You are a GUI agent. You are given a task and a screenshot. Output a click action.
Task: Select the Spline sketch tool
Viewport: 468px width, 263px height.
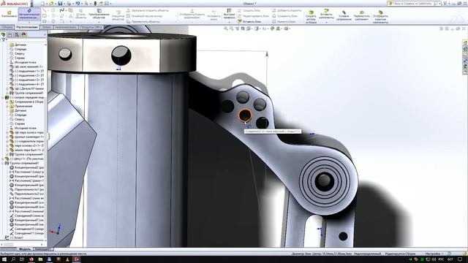coord(61,10)
